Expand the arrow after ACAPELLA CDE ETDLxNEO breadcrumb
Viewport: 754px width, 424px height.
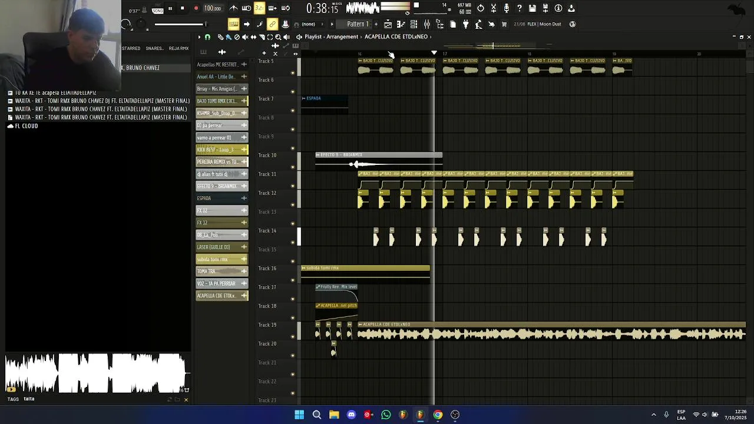[431, 37]
